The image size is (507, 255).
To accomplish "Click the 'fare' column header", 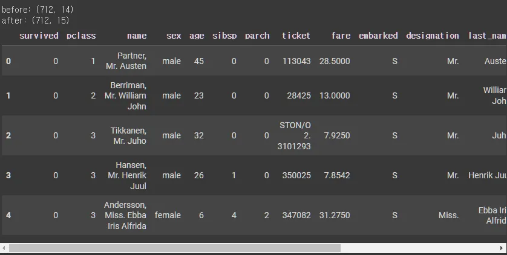I will point(341,36).
